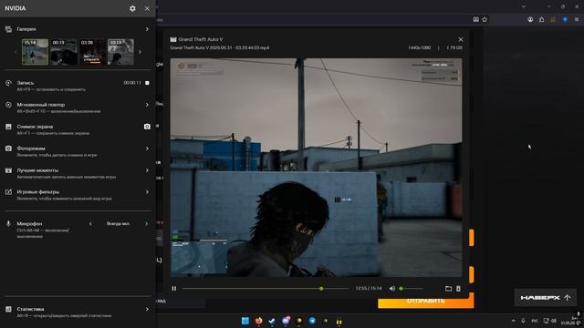Take a screenshot with camera button
The height and width of the screenshot is (328, 584).
pos(147,127)
